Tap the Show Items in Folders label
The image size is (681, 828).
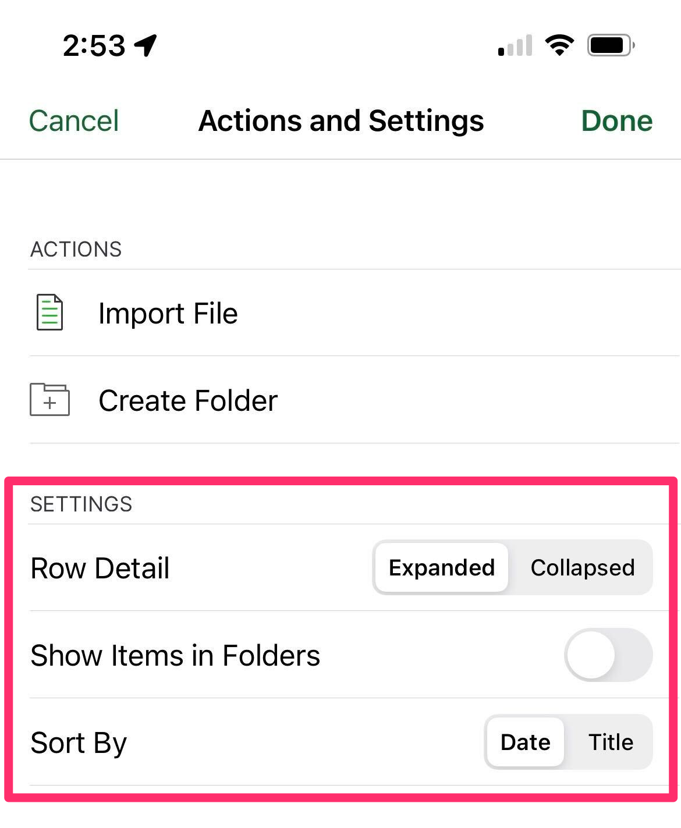coord(175,655)
